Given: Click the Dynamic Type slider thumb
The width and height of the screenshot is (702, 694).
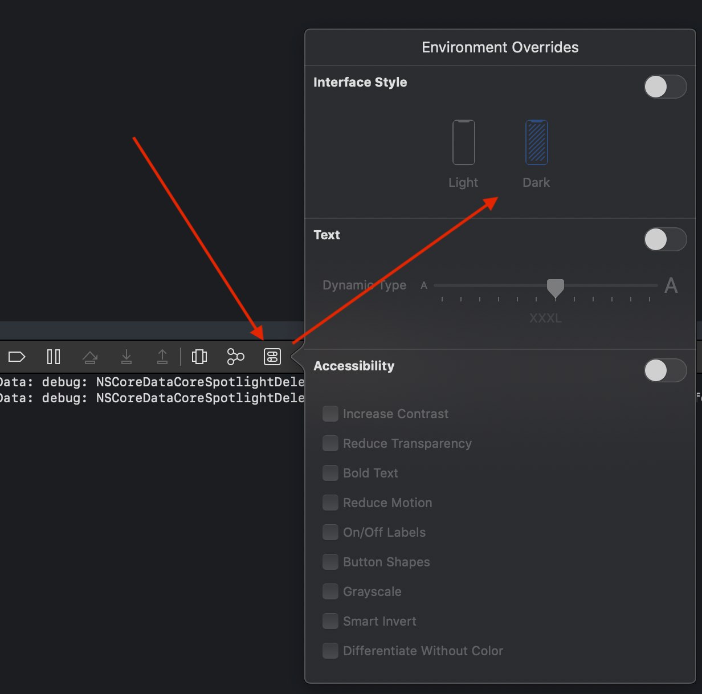Looking at the screenshot, I should pyautogui.click(x=556, y=288).
